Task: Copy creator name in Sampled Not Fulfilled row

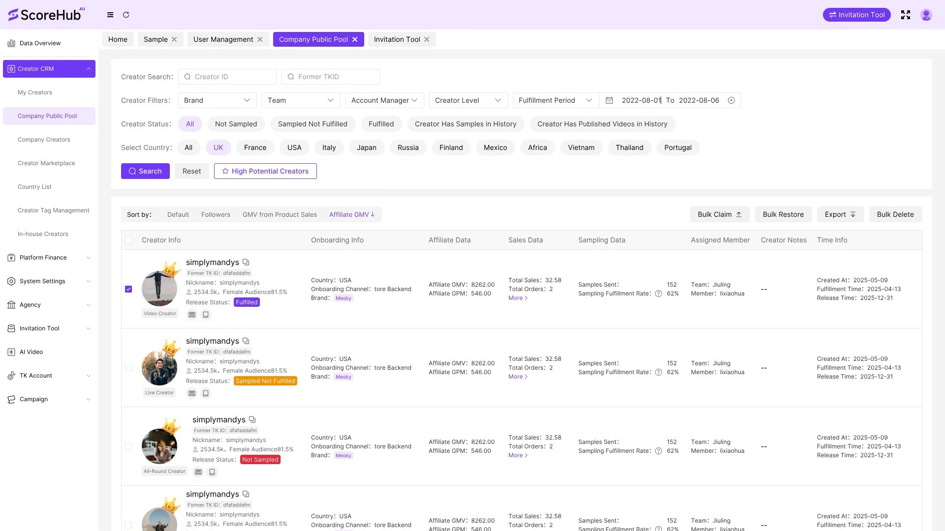Action: coord(246,341)
